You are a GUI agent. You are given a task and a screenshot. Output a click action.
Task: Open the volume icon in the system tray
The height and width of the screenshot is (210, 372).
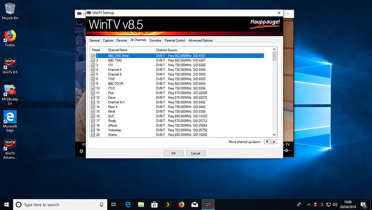click(x=335, y=205)
